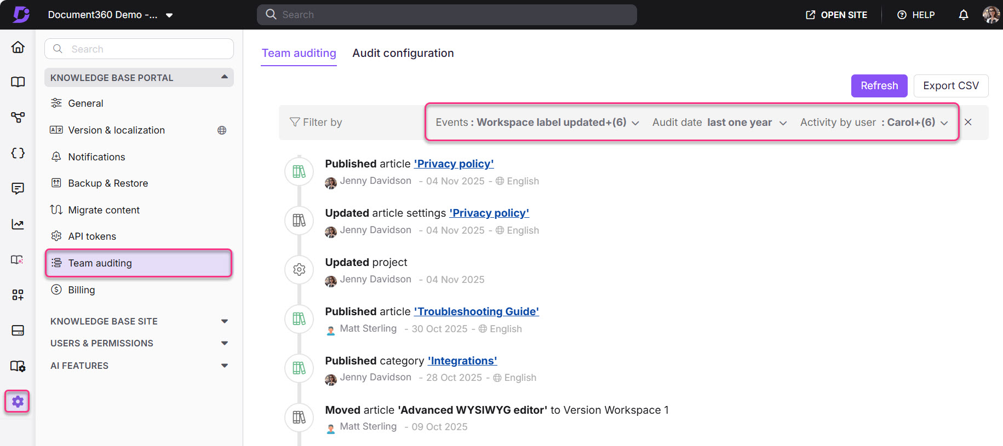
Task: Open the project switcher dropdown arrow
Action: (x=169, y=15)
